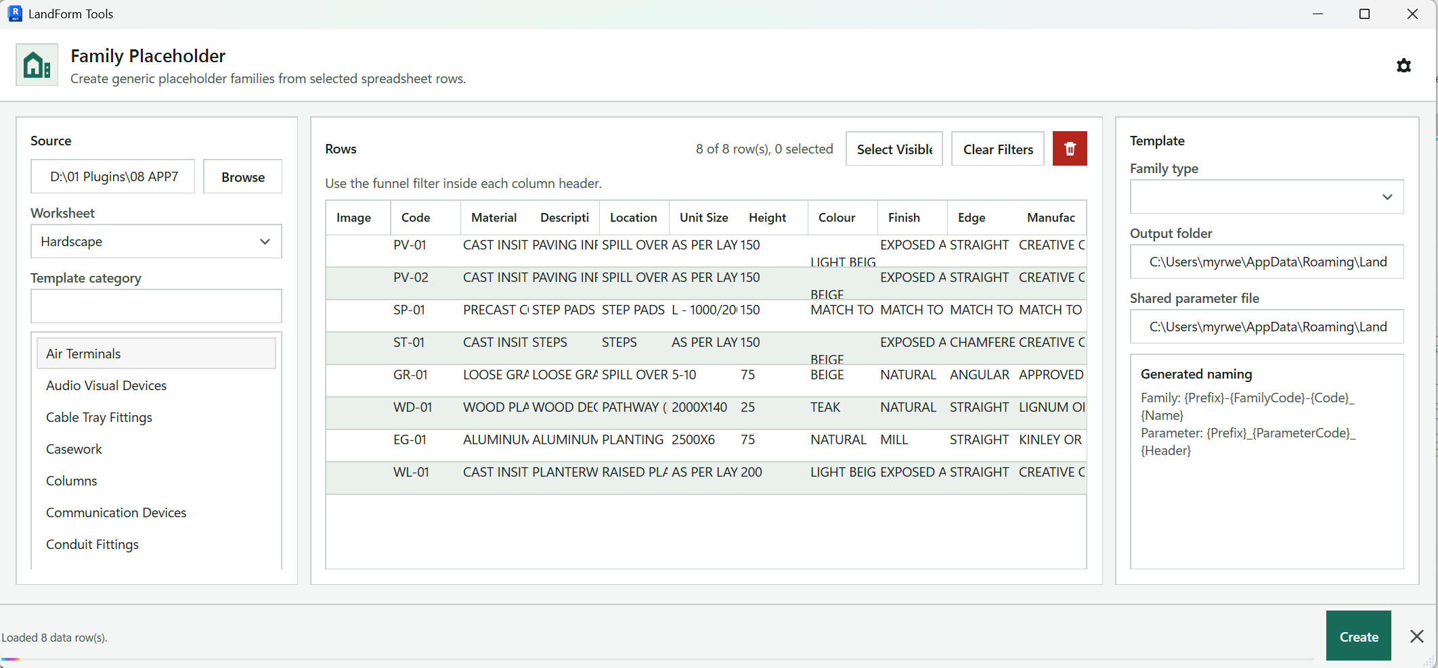
Task: Click the Image column header
Action: tap(358, 218)
